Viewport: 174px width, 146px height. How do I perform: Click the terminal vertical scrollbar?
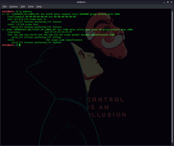tap(172, 77)
